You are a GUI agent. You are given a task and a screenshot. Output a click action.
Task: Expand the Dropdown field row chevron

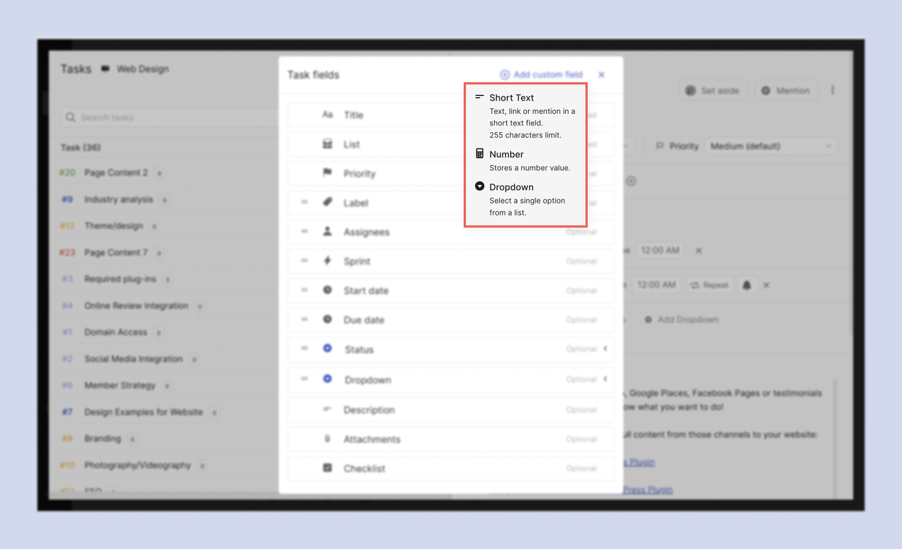coord(606,379)
